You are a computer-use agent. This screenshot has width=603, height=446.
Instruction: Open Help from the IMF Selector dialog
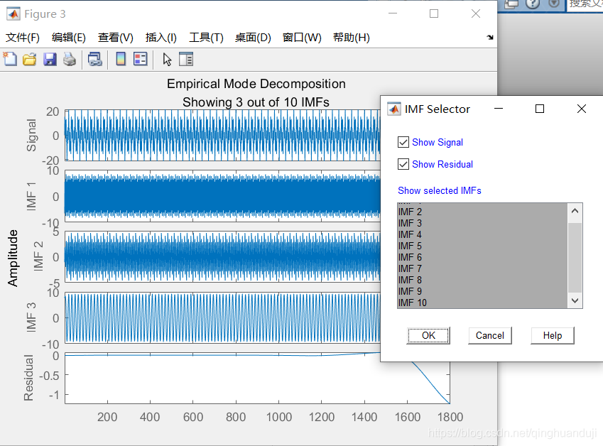pyautogui.click(x=552, y=335)
